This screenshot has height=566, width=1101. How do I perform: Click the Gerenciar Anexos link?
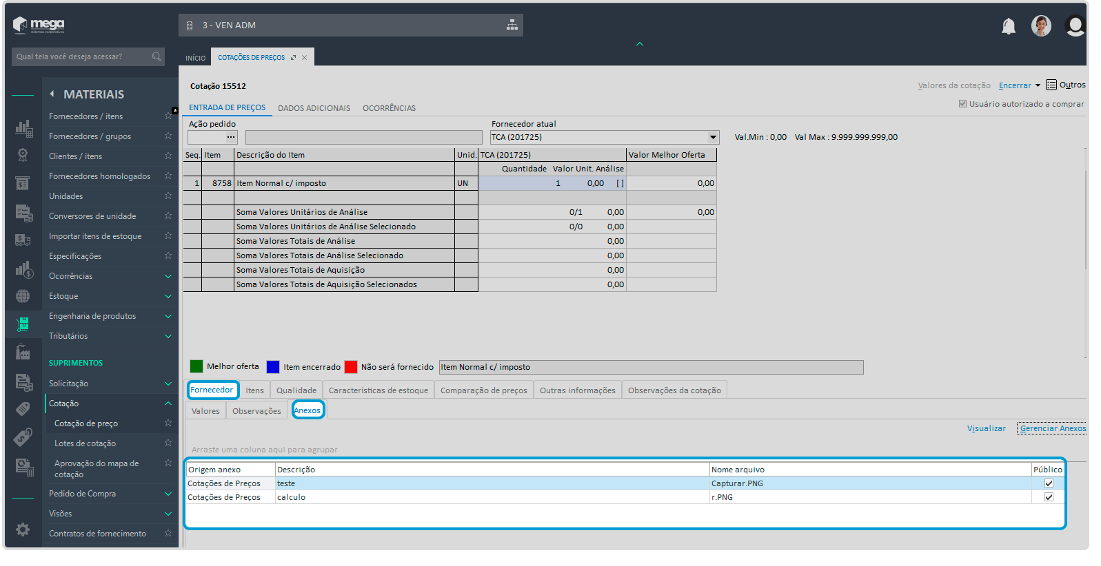[x=1053, y=428]
